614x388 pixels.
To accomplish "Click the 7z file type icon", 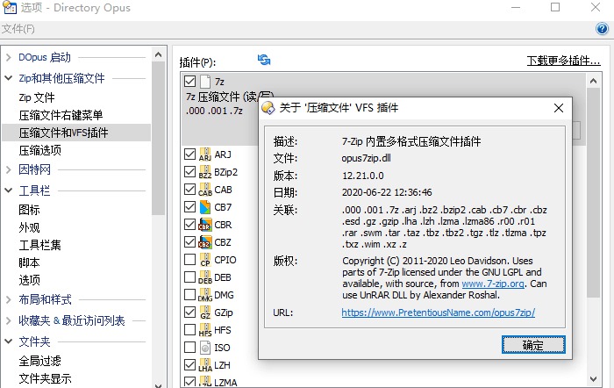I will pos(205,82).
